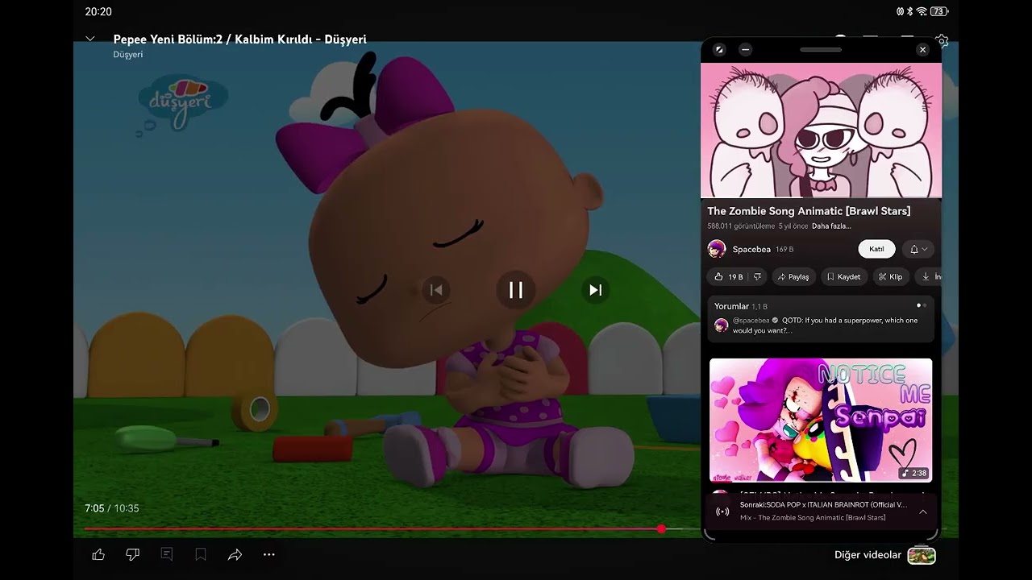The width and height of the screenshot is (1032, 580).
Task: Open the notification bell dropdown
Action: [918, 249]
